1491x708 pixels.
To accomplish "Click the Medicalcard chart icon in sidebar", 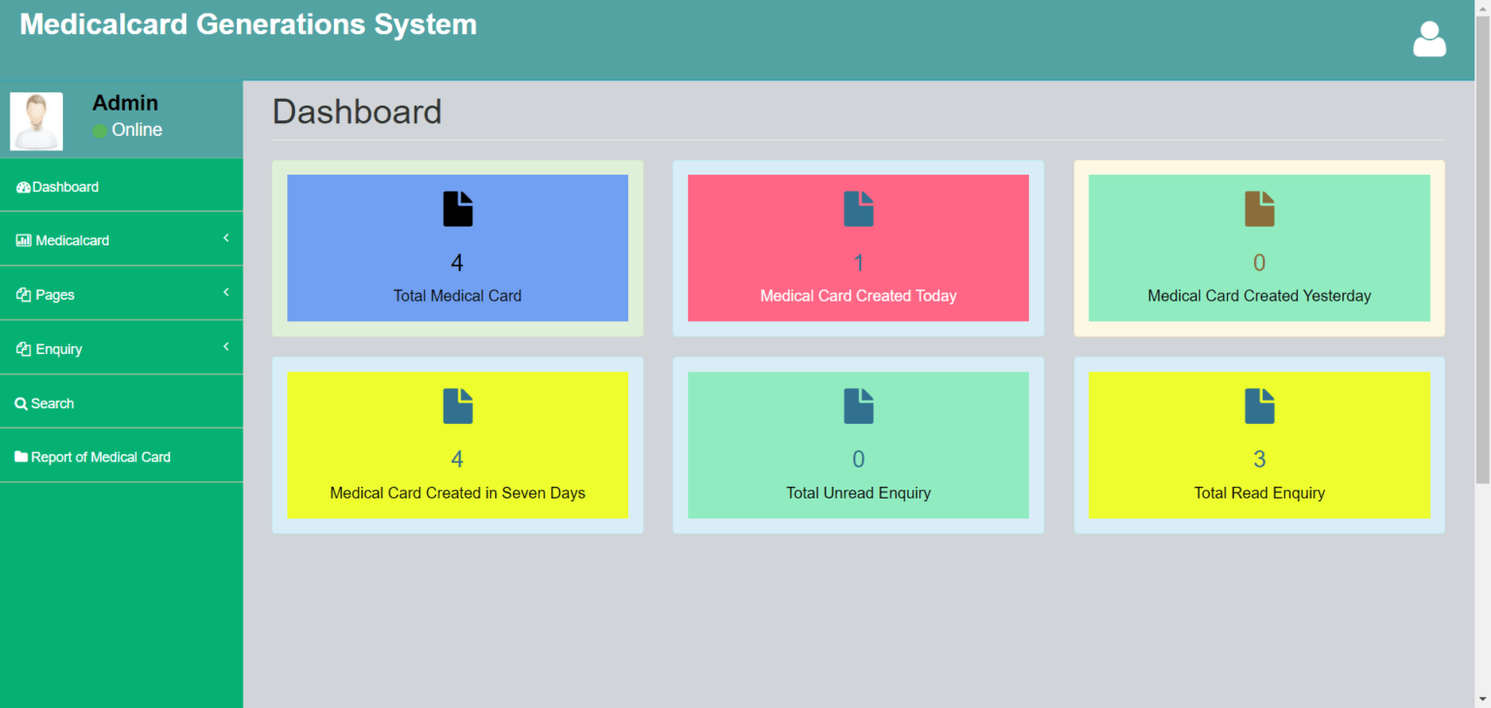I will point(22,240).
